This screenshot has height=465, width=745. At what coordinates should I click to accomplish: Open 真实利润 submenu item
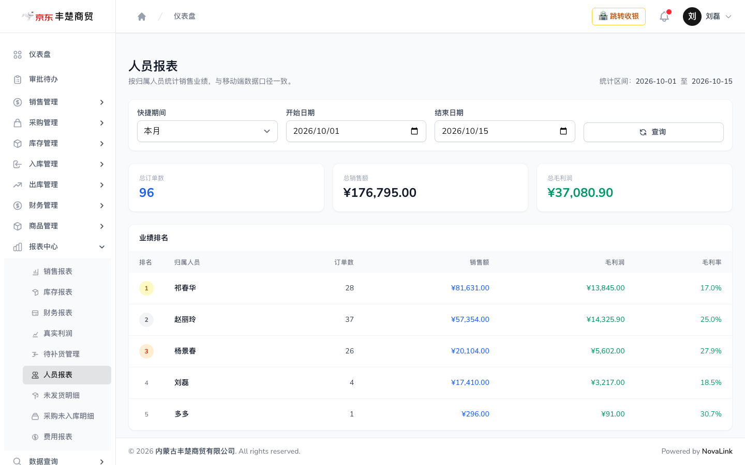(x=67, y=334)
